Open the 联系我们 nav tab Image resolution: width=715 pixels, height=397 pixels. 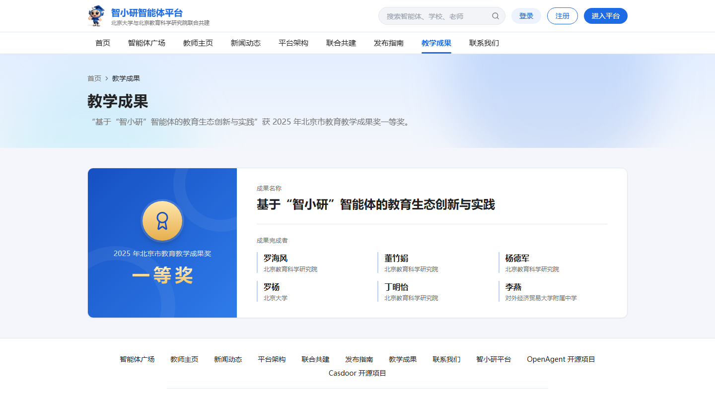point(484,43)
